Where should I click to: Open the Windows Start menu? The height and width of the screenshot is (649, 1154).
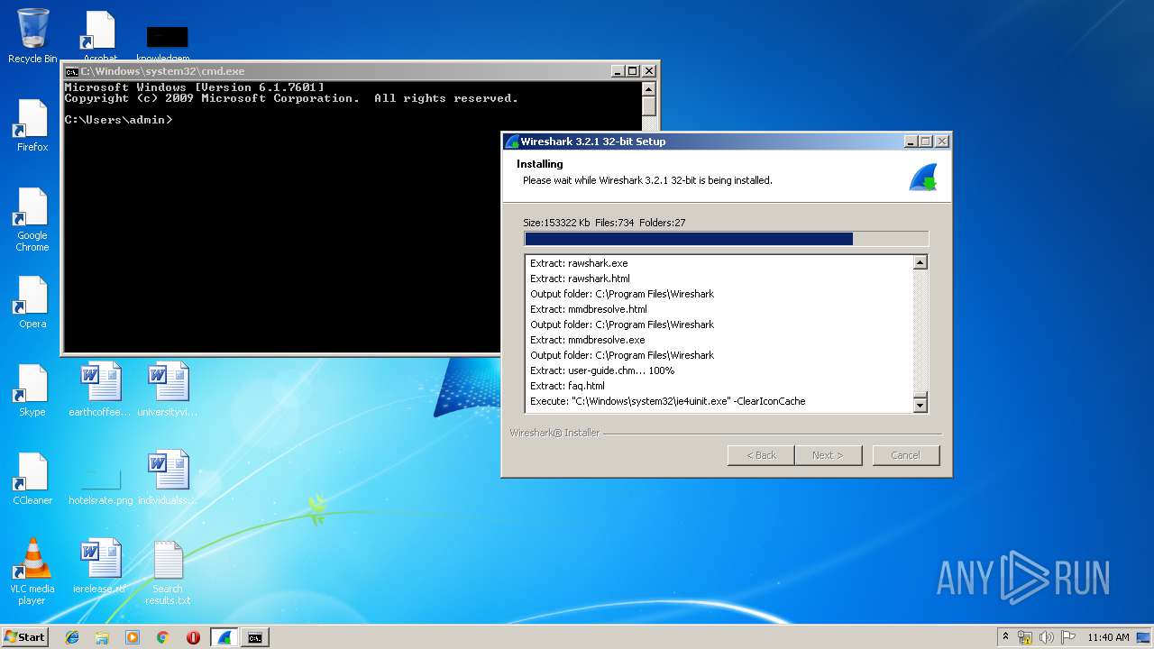[24, 637]
